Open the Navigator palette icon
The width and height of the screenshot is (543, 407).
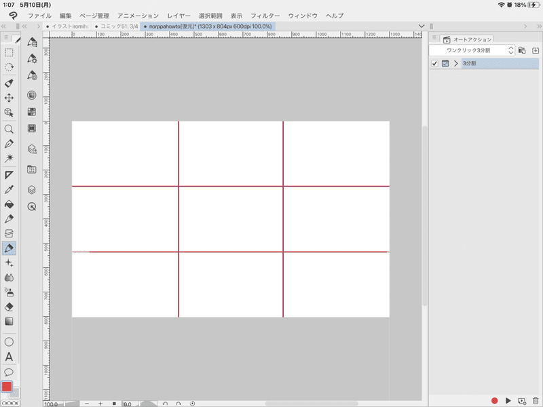point(32,207)
